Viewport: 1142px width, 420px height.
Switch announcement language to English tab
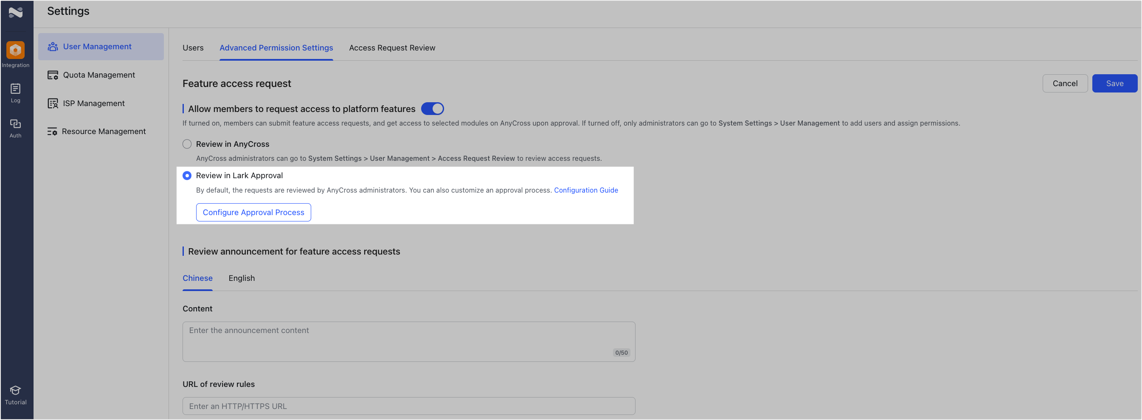(x=242, y=278)
